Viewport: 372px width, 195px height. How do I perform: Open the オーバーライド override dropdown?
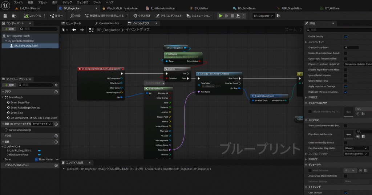[x=42, y=124]
